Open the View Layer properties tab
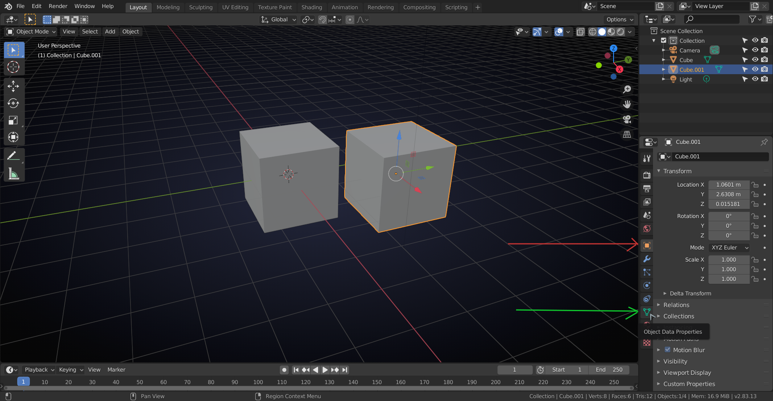This screenshot has height=401, width=773. pos(647,202)
